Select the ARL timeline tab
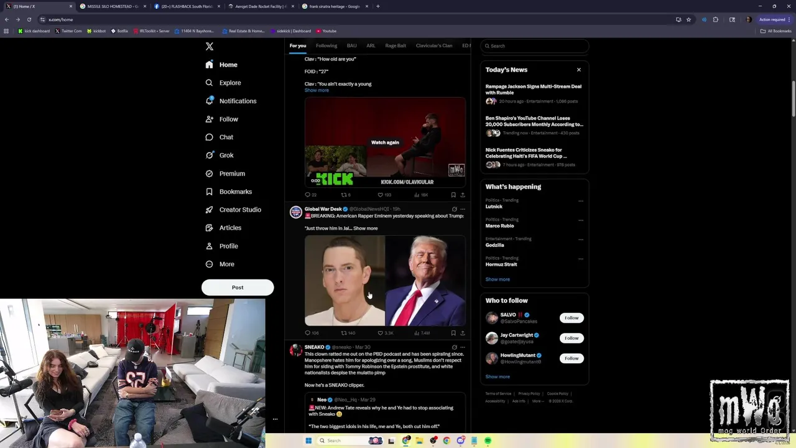The width and height of the screenshot is (796, 448). [371, 45]
